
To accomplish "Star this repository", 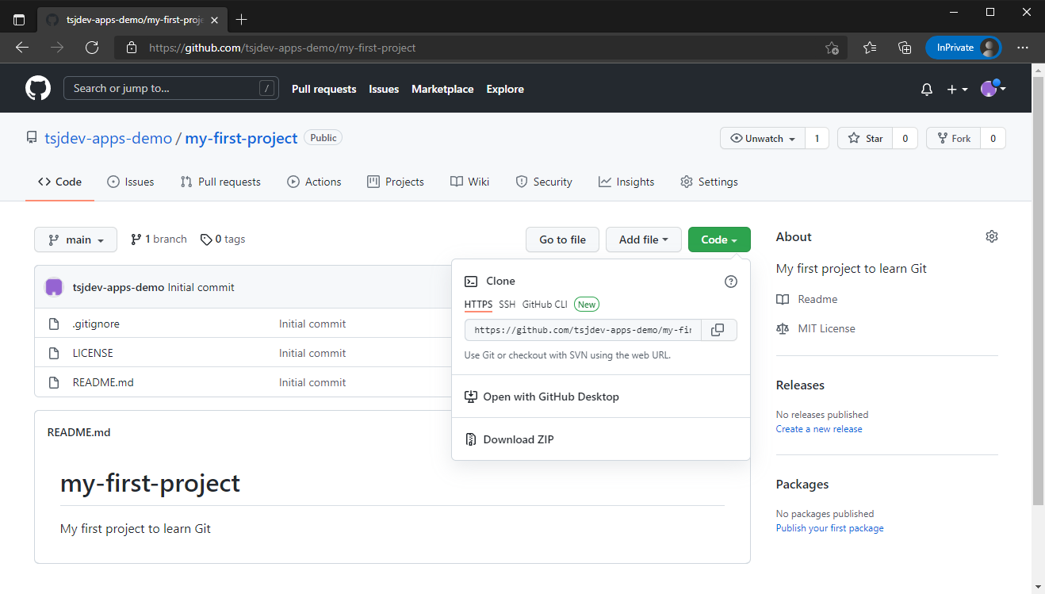I will tap(865, 138).
